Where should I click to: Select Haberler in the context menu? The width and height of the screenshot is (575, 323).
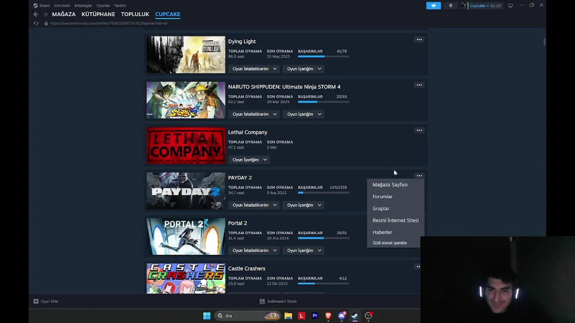(382, 232)
